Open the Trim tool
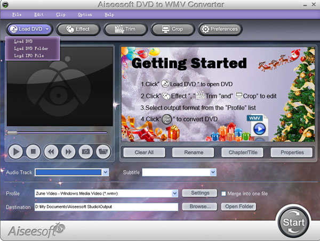The width and height of the screenshot is (320, 241). pos(125,29)
